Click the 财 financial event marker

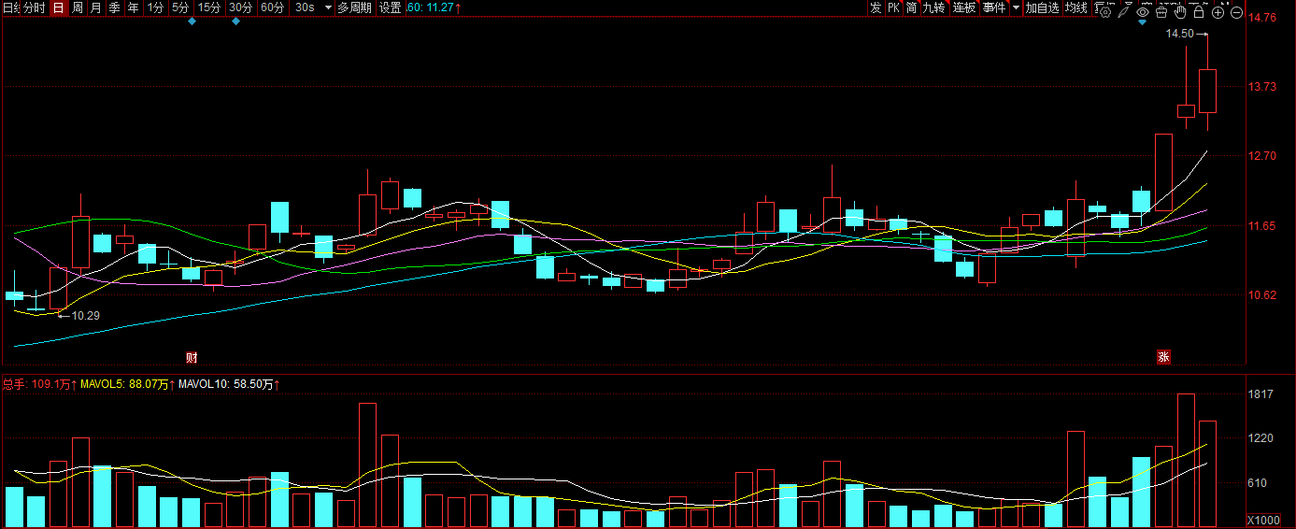click(192, 357)
